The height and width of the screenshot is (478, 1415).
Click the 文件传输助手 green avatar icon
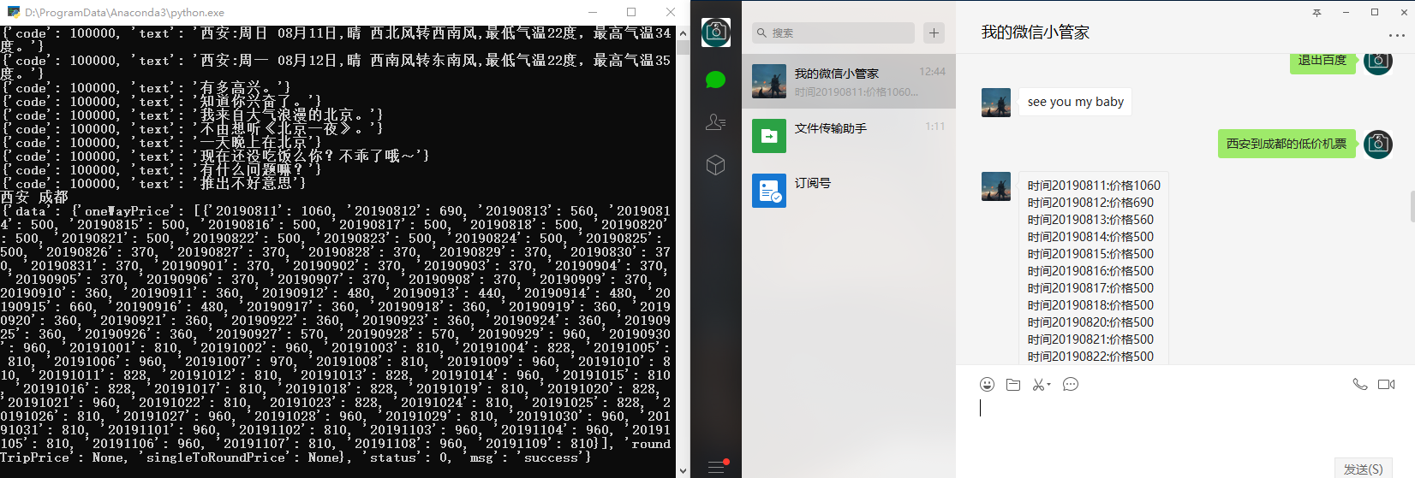(769, 136)
